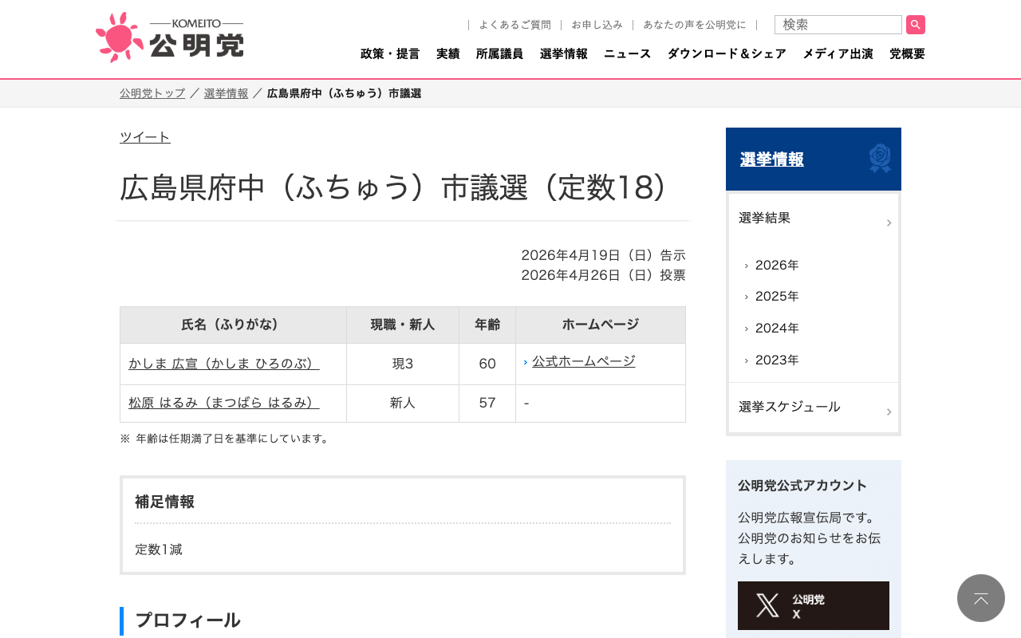
Task: Click the age footnote text 年齢は任期満了日
Action: pyautogui.click(x=225, y=439)
